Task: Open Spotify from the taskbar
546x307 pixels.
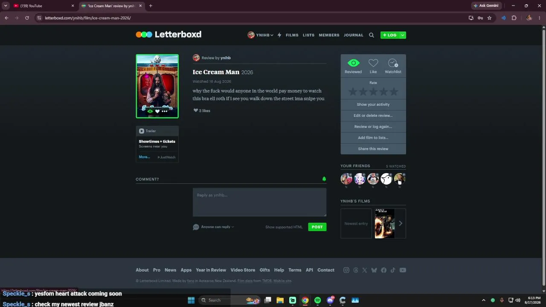Action: pyautogui.click(x=317, y=300)
